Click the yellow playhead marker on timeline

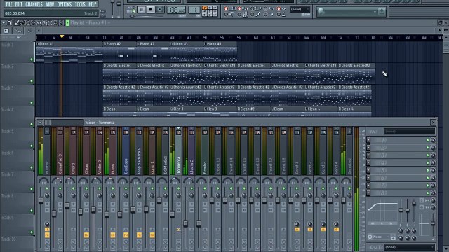pos(62,36)
